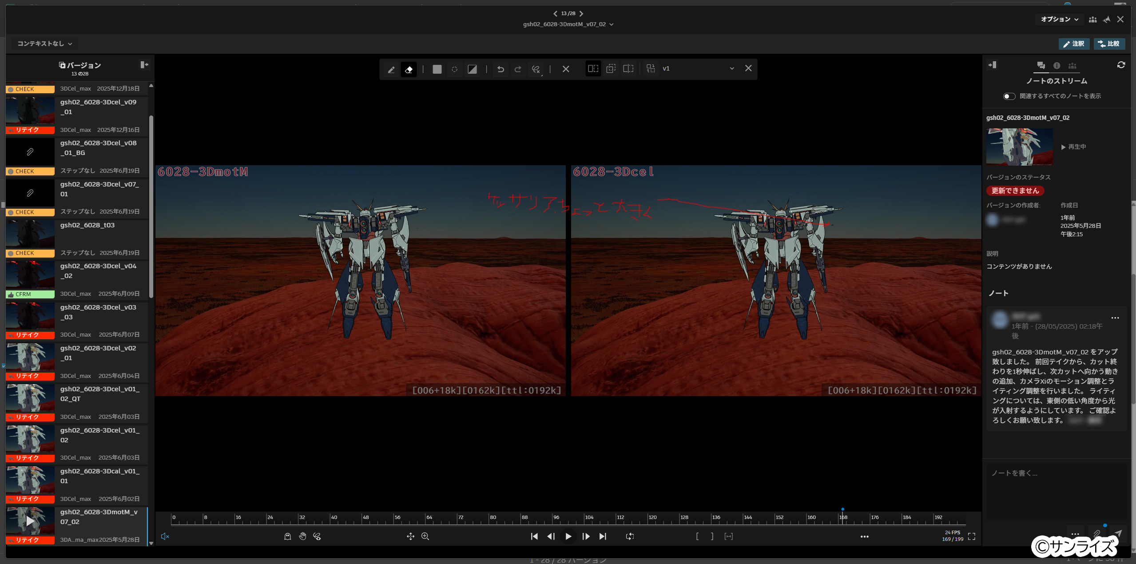Click the undo arrow in annotation toolbar
The width and height of the screenshot is (1136, 564).
click(500, 69)
